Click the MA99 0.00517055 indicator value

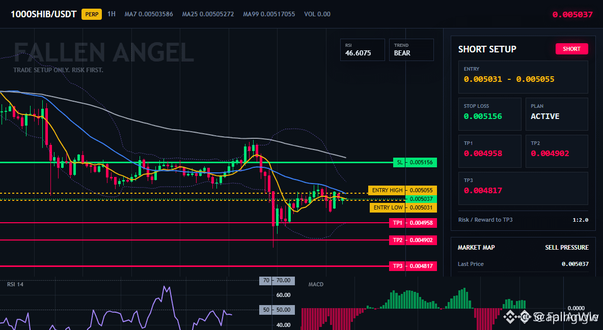tap(269, 14)
